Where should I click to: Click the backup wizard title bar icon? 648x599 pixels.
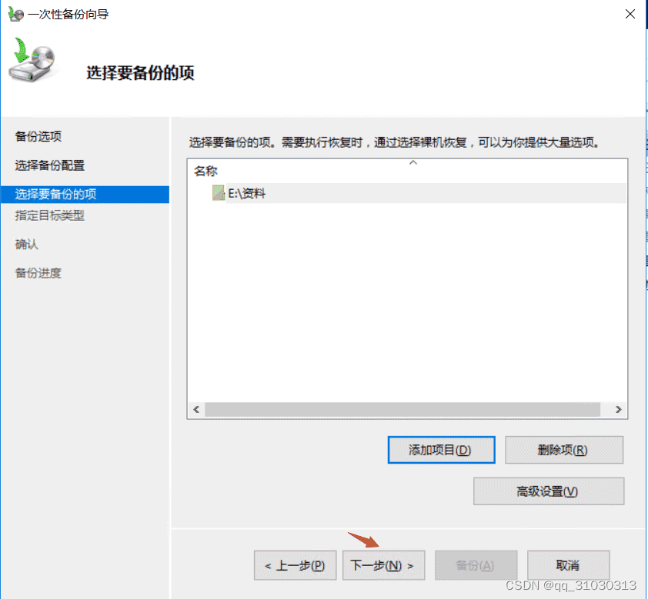[15, 14]
